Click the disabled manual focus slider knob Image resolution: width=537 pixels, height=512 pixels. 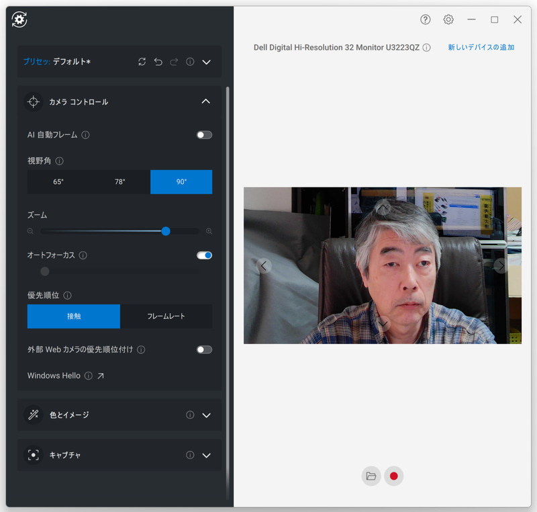click(45, 271)
